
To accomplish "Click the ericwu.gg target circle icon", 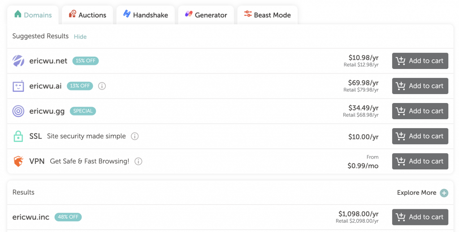I will (18, 111).
